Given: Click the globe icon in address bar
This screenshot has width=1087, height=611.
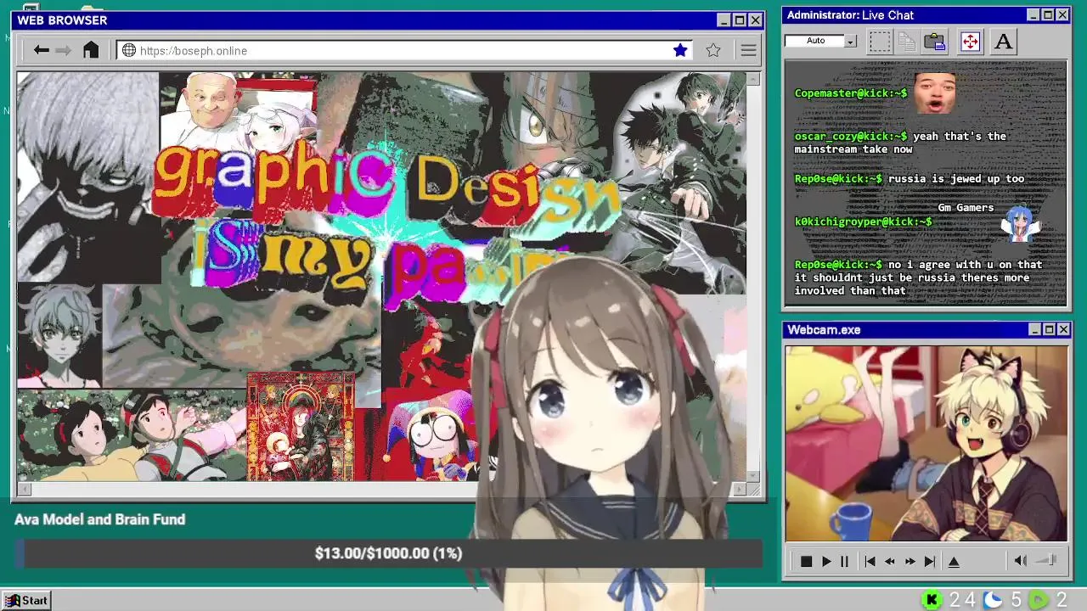Looking at the screenshot, I should click(129, 50).
